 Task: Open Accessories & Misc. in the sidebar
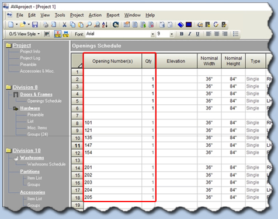click(37, 71)
